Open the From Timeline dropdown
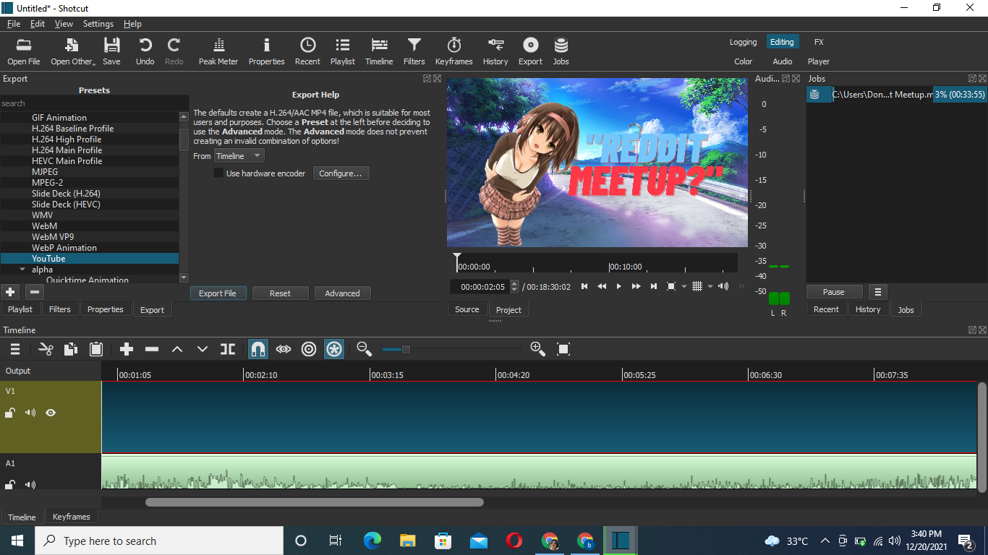This screenshot has width=988, height=555. tap(239, 156)
